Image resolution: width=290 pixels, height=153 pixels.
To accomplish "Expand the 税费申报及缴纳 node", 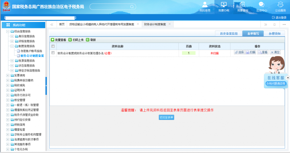I will pos(8,80).
